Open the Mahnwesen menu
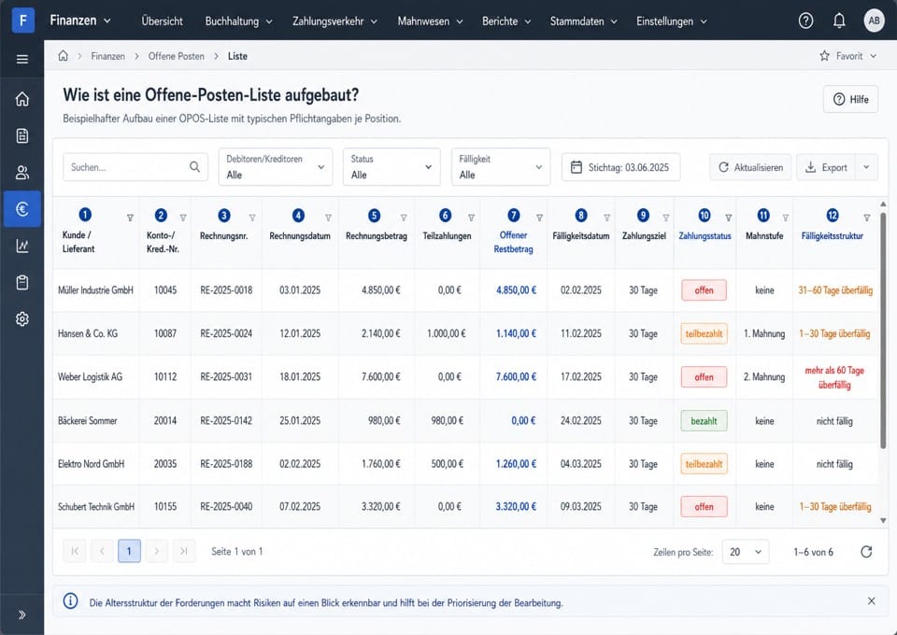Image resolution: width=897 pixels, height=635 pixels. [x=430, y=21]
